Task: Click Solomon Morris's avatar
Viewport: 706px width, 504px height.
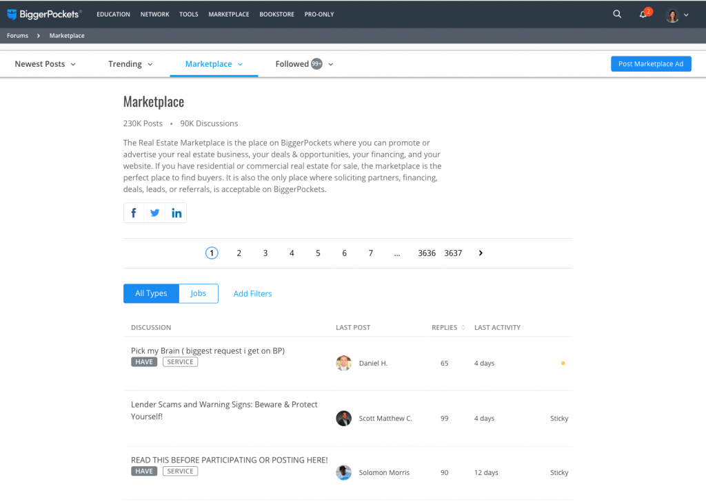Action: 343,472
